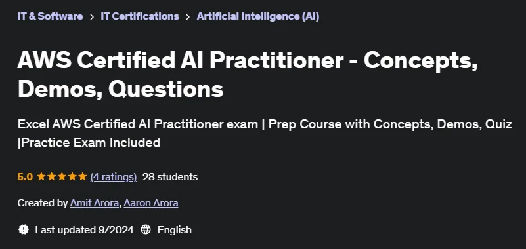Open IT Certifications breadcrumb link
This screenshot has height=249, width=526.
pyautogui.click(x=140, y=16)
